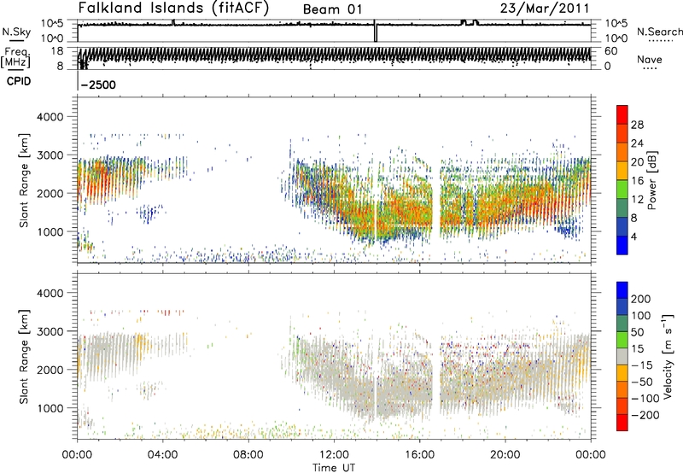The image size is (683, 473).
Task: Click the "04:00" time axis label
Action: (x=163, y=455)
